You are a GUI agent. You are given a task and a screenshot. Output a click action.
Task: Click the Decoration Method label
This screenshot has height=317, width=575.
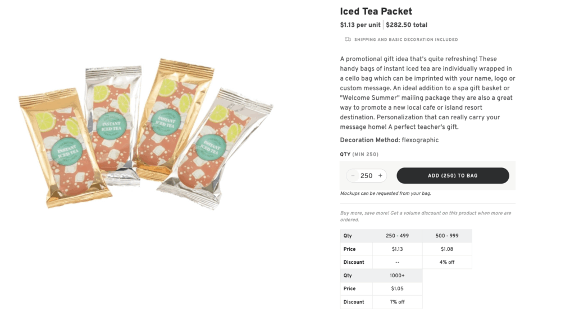pyautogui.click(x=369, y=140)
